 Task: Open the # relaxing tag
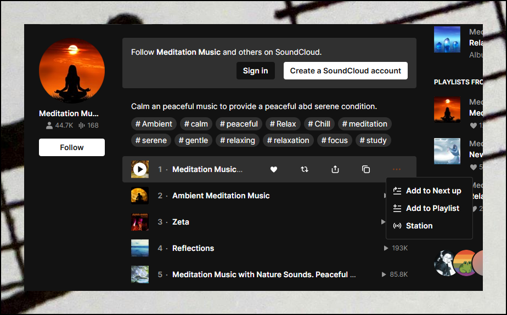[x=238, y=140]
